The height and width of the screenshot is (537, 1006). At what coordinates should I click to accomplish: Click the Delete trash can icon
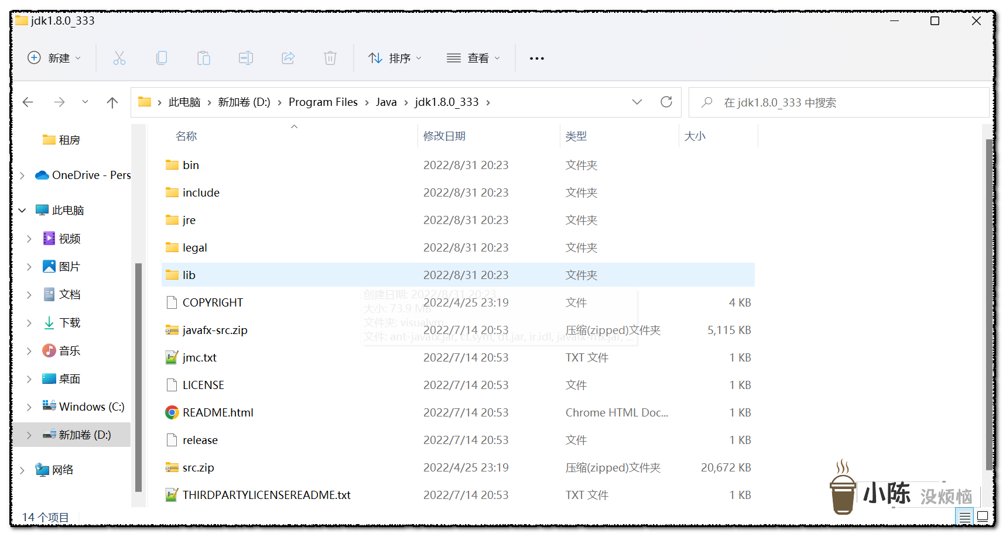(x=330, y=58)
